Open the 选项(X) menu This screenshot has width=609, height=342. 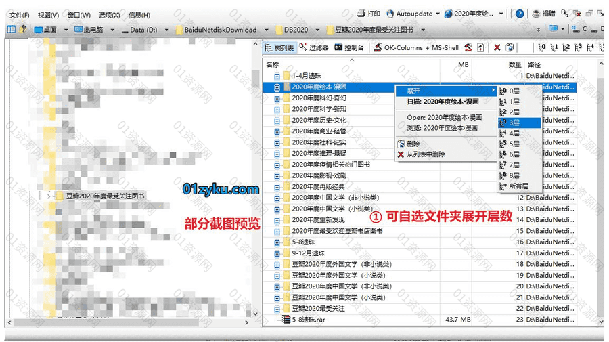pos(109,15)
